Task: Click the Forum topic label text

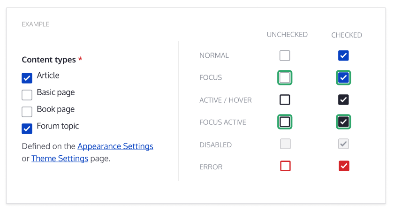Action: (x=58, y=126)
